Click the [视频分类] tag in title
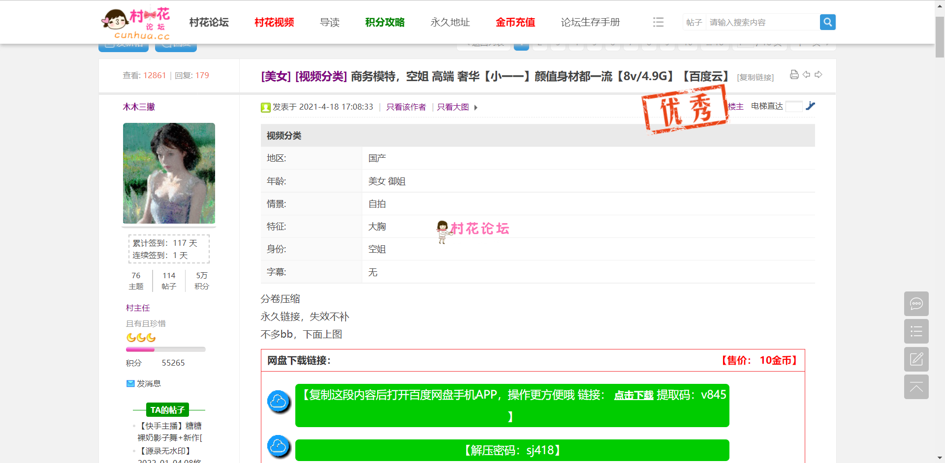 point(321,76)
